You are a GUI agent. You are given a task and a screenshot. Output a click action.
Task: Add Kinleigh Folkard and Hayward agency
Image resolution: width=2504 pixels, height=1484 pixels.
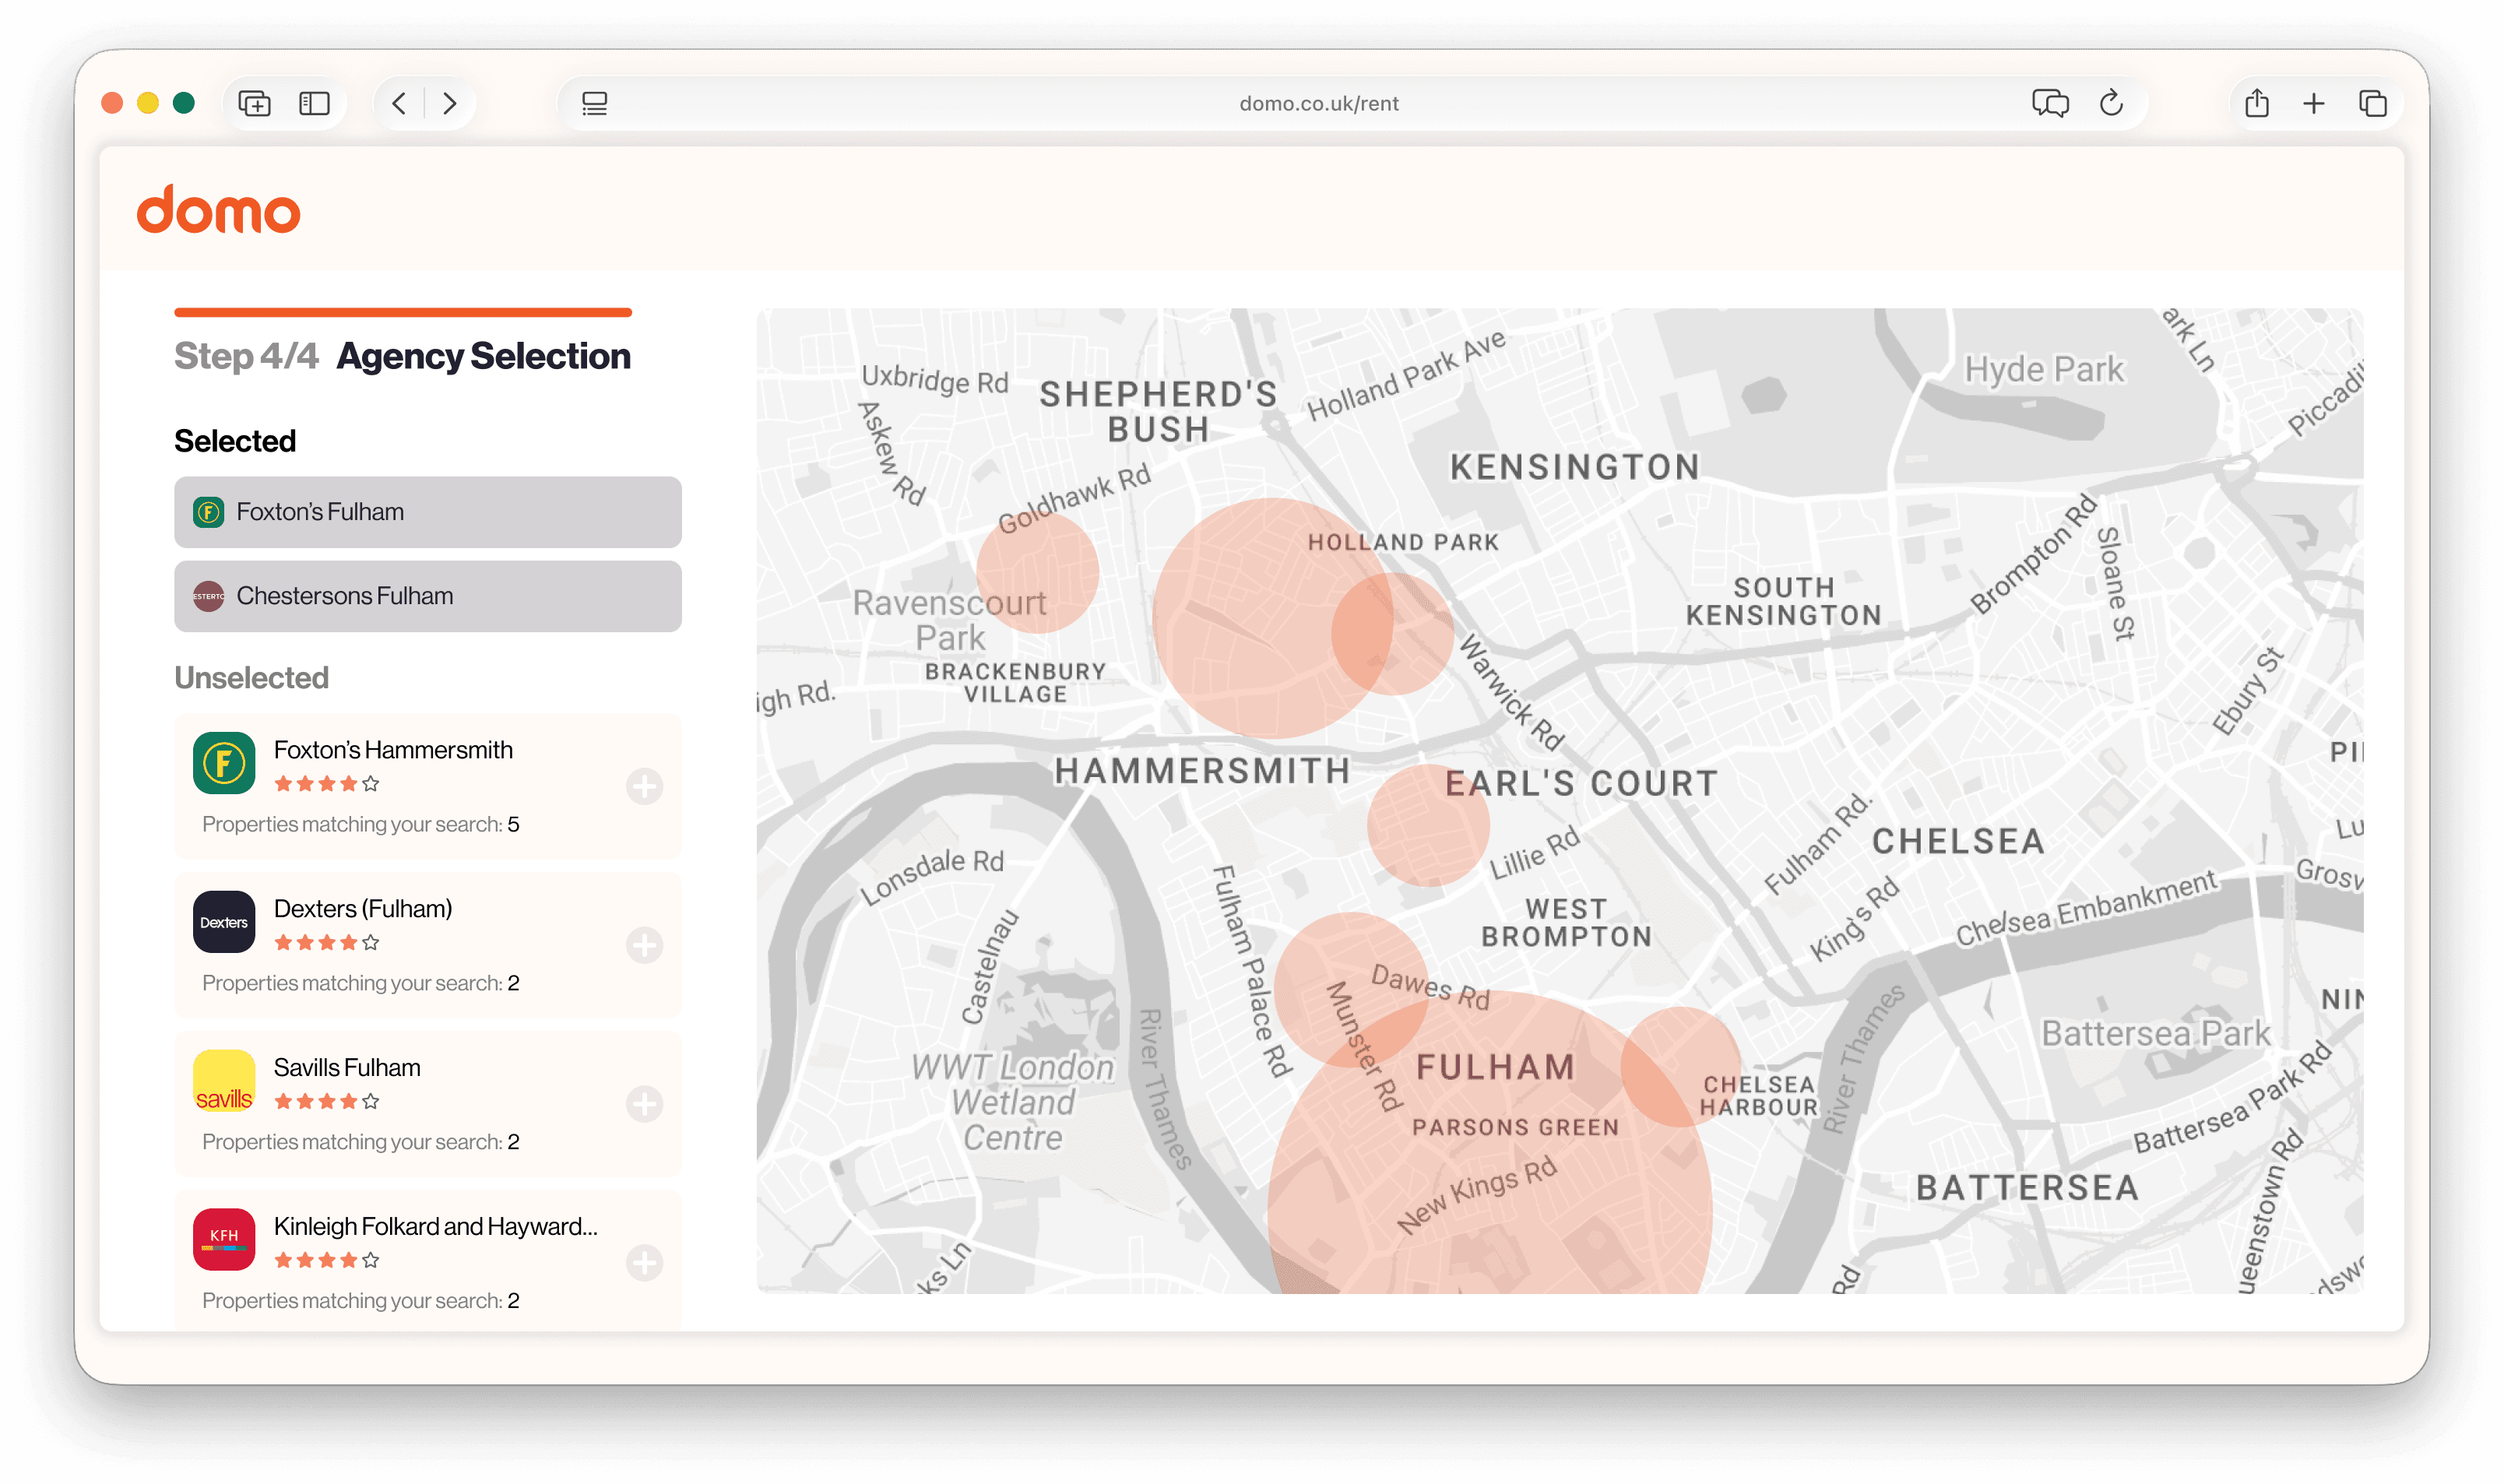click(x=644, y=1262)
